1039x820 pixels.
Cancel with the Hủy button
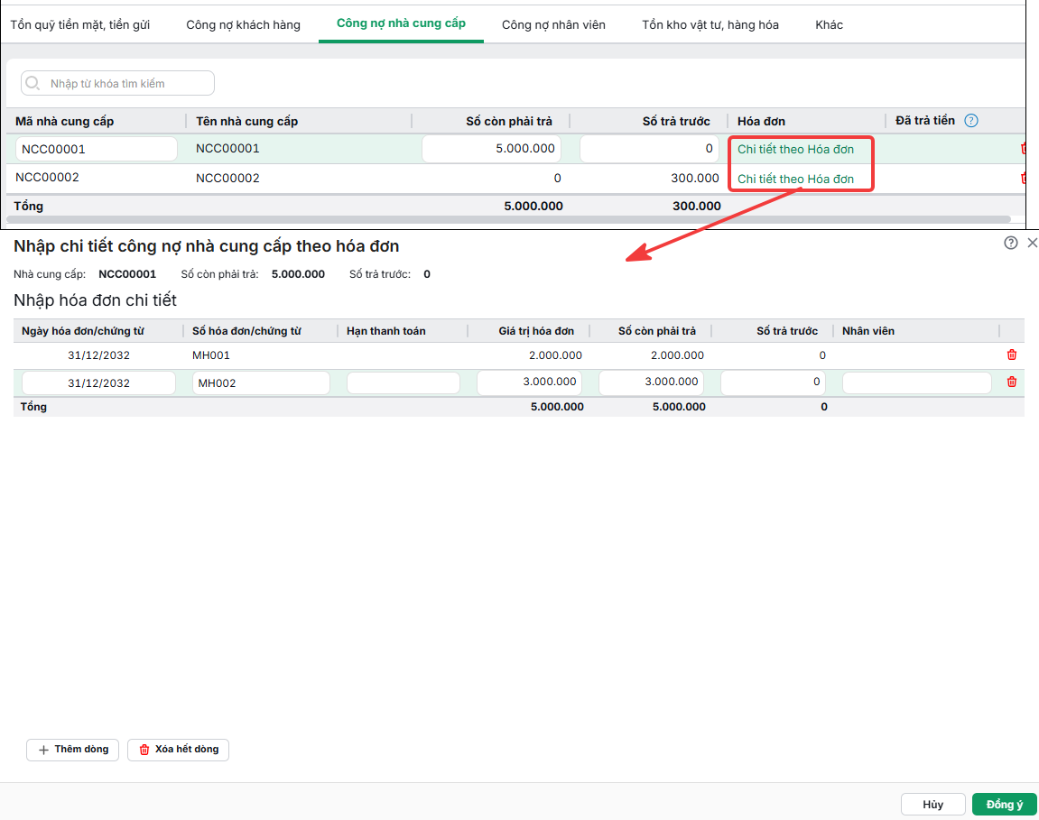point(933,805)
